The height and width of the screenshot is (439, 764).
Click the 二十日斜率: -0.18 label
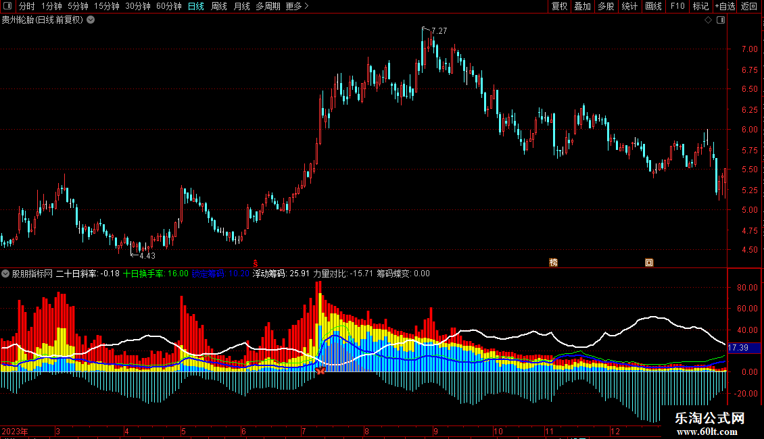[x=88, y=274]
